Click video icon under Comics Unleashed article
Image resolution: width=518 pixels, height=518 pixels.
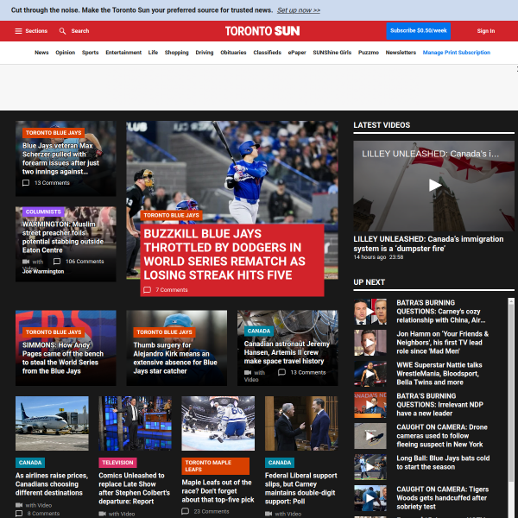[x=103, y=514]
